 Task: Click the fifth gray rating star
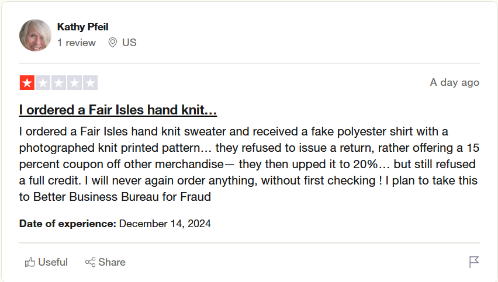pos(90,83)
